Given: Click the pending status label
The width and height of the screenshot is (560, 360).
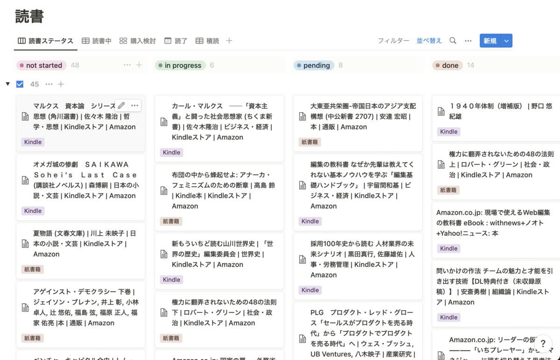Looking at the screenshot, I should (x=314, y=65).
